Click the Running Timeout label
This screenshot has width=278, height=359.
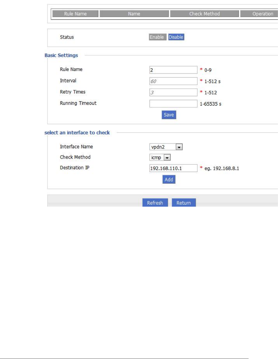pyautogui.click(x=78, y=103)
